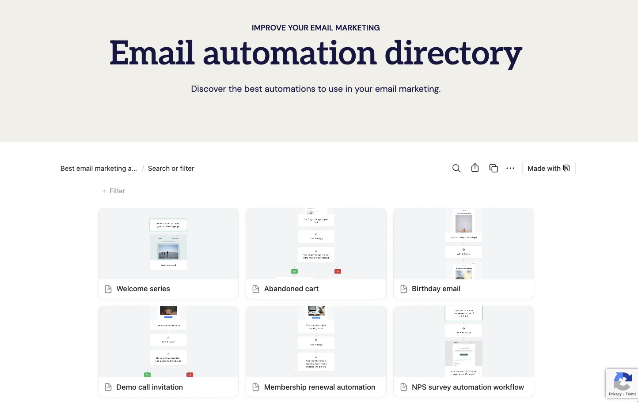Click the page icon beside Demo call invitation
This screenshot has height=402, width=638.
point(108,387)
